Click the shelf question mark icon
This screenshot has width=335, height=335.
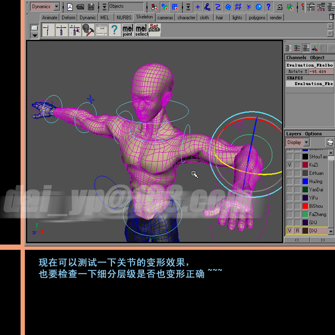pos(114,30)
